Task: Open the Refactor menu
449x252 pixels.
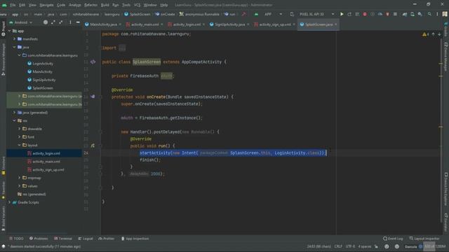Action: coord(91,5)
